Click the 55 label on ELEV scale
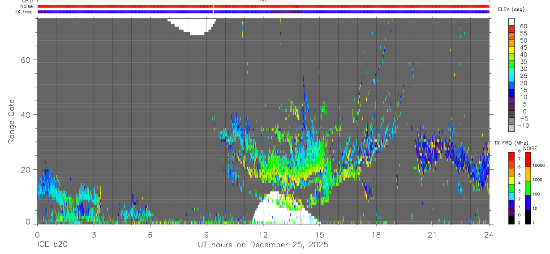Screen dimensions: 550x254 pyautogui.click(x=523, y=34)
